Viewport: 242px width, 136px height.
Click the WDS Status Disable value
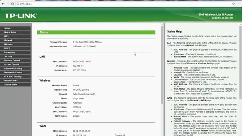coord(76,116)
